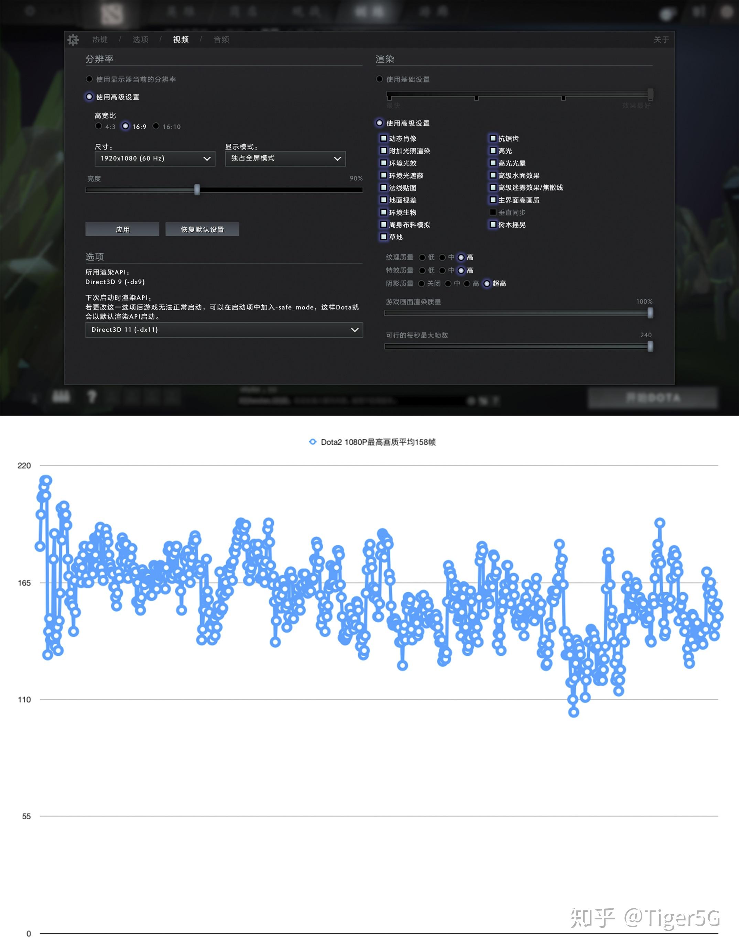Open the 选项 tab
739x951 pixels.
click(x=140, y=40)
